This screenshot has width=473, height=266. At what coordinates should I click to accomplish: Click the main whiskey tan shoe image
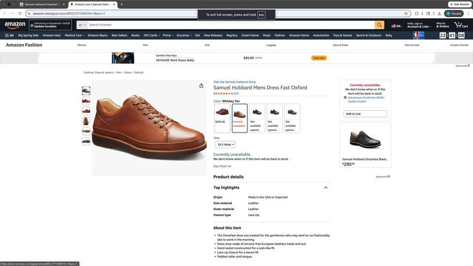tap(149, 128)
